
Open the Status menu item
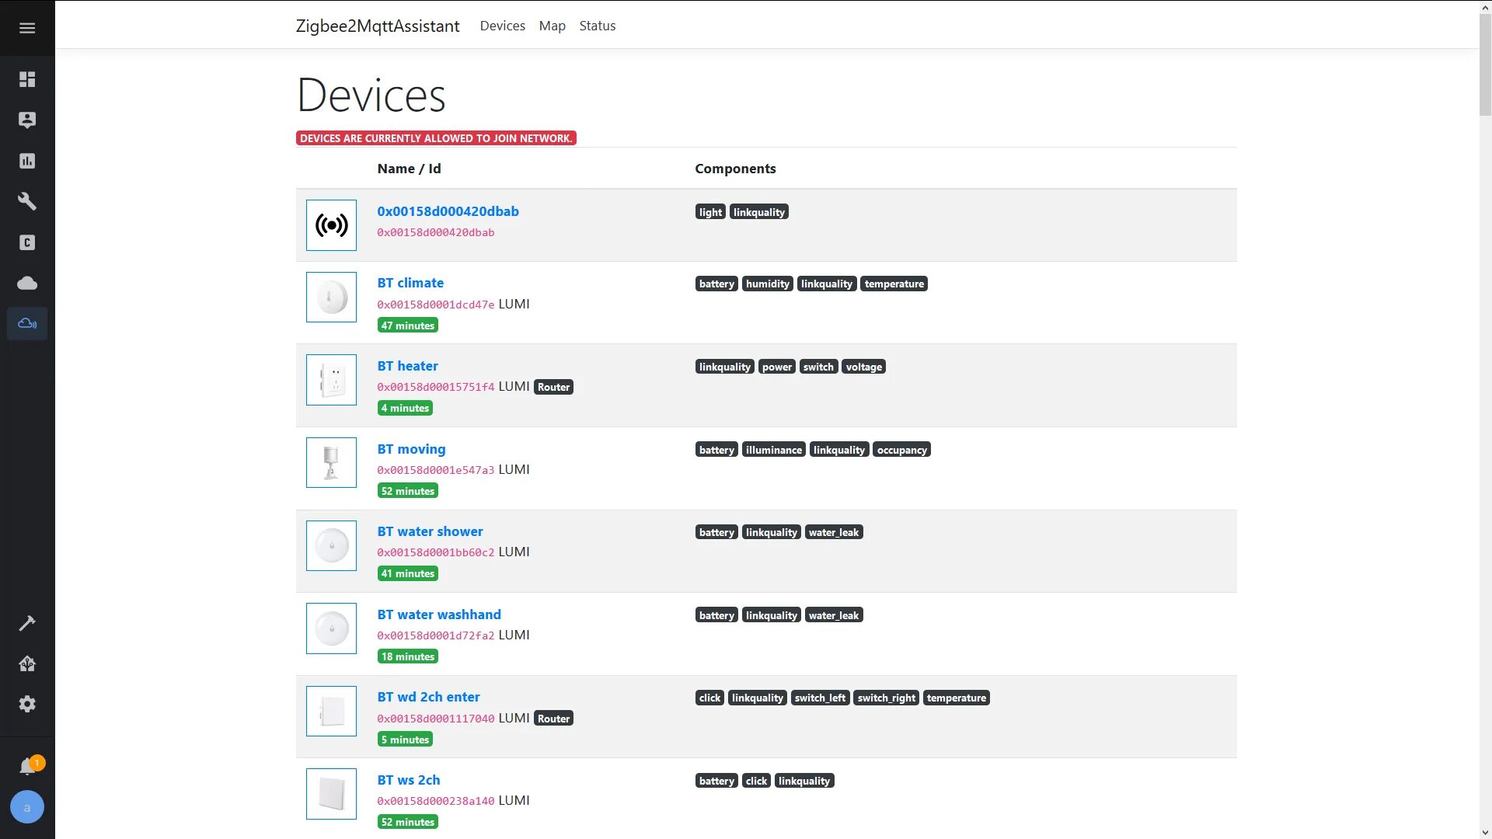coord(597,26)
